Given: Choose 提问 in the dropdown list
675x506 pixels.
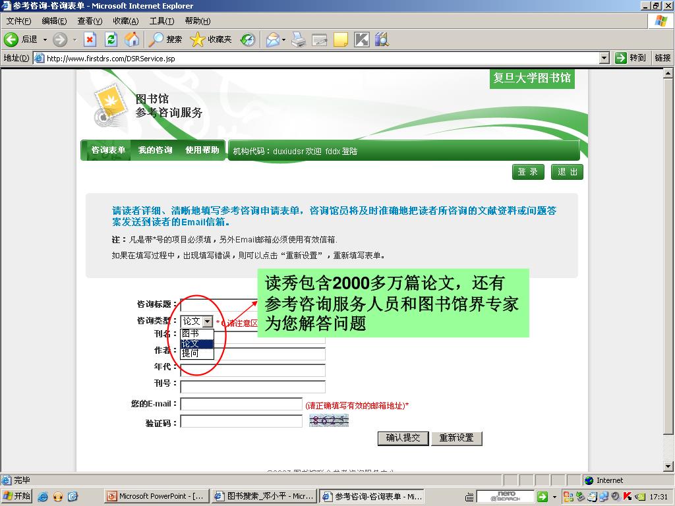Looking at the screenshot, I should [196, 353].
